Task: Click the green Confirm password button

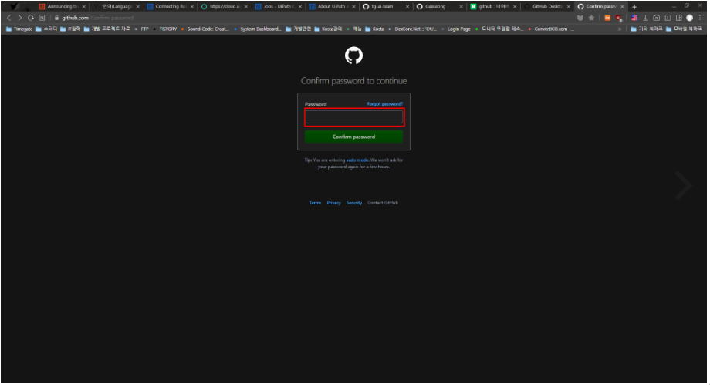Action: point(354,137)
